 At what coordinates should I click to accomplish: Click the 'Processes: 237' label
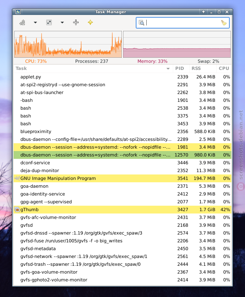tap(92, 61)
